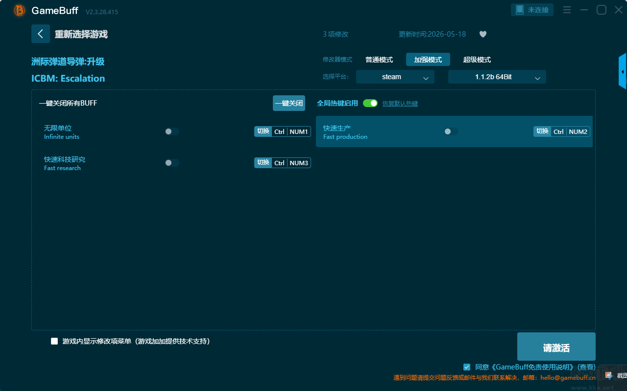Close the GameBuff window
627x391 pixels.
(x=619, y=10)
